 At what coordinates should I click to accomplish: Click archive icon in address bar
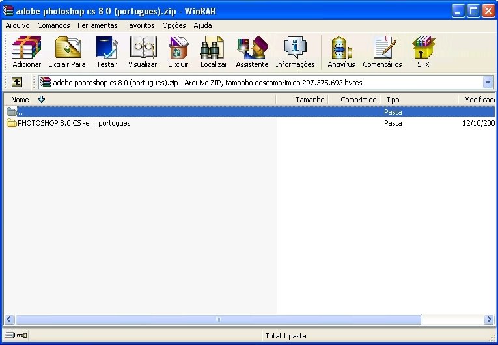[46, 82]
